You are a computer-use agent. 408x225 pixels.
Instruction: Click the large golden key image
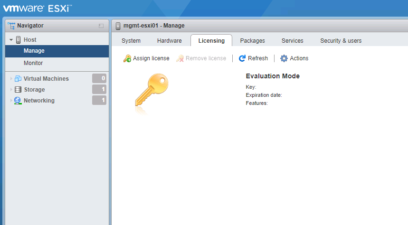pos(152,91)
